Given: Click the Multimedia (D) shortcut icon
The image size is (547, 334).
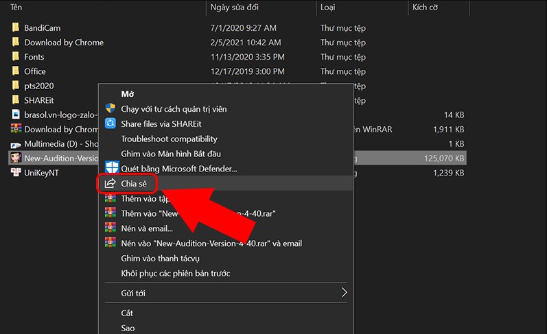Looking at the screenshot, I should click(16, 144).
